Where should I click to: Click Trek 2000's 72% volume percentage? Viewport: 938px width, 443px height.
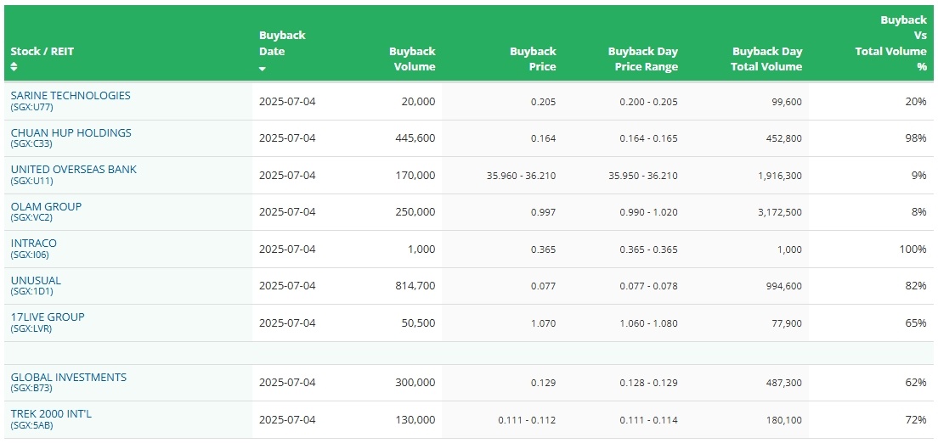pos(916,420)
